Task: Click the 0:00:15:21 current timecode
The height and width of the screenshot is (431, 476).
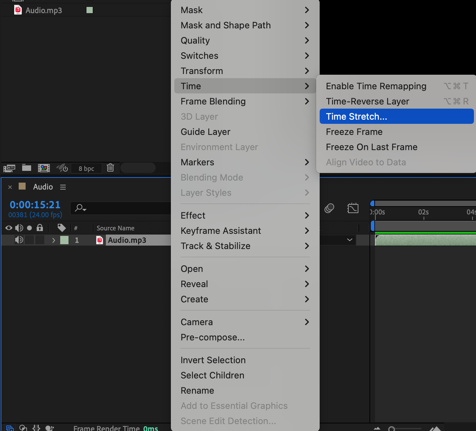Action: (35, 205)
